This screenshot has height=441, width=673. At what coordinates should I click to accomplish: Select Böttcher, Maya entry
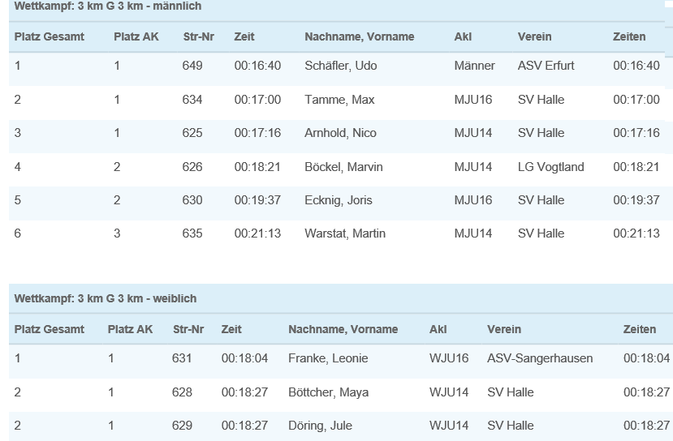click(x=328, y=392)
